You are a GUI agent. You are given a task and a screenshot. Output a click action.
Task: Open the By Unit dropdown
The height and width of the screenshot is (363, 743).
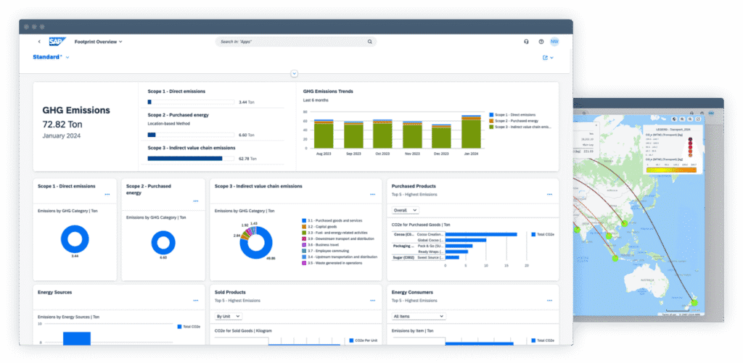pos(228,317)
